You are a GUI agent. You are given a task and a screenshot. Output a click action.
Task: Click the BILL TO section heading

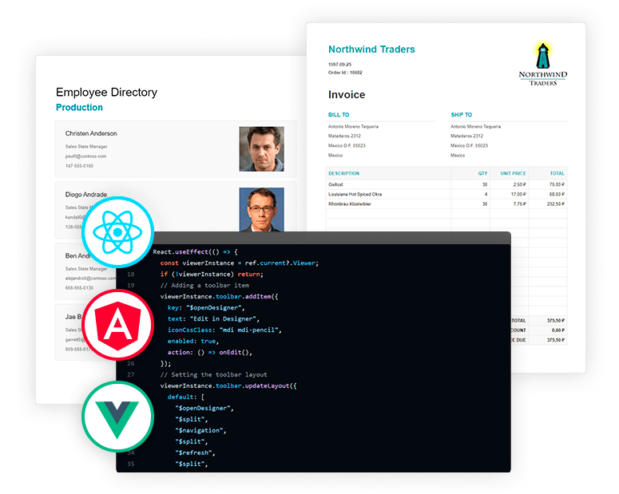[339, 115]
